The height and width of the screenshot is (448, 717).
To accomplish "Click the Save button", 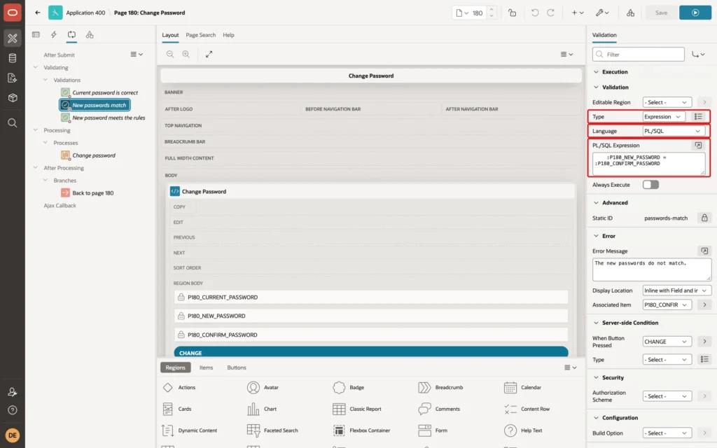I will click(x=661, y=13).
